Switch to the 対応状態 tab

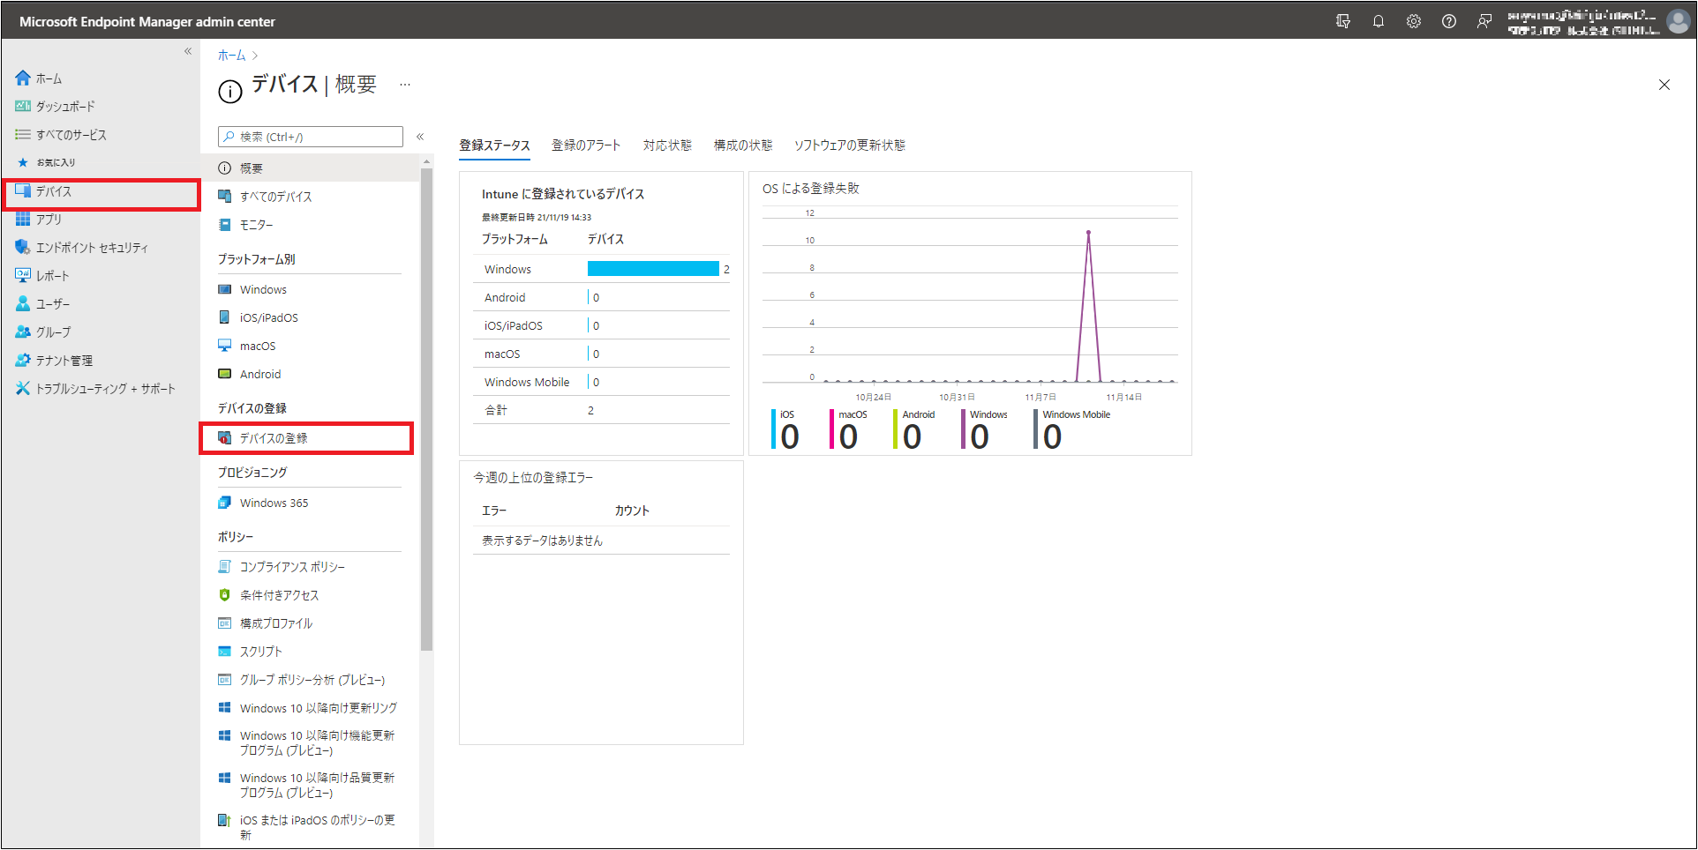click(667, 145)
